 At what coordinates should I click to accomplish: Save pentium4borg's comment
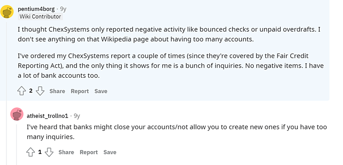coord(101,91)
